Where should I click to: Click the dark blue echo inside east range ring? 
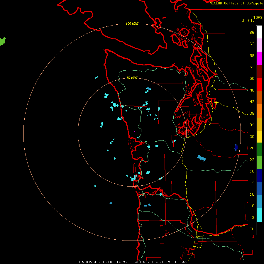click(x=236, y=147)
